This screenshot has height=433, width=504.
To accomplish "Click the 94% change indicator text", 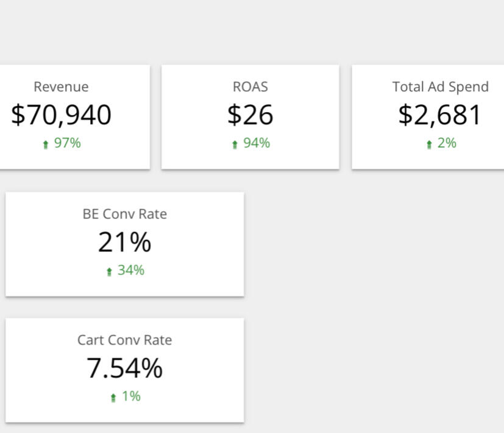I will (x=256, y=143).
